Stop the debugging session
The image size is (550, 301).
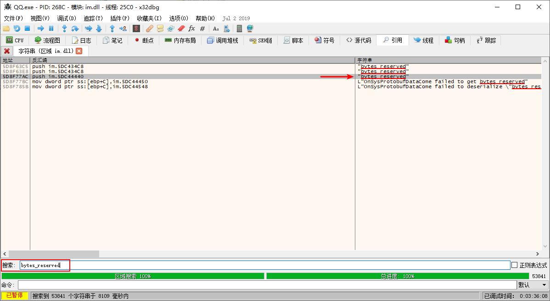tap(28, 28)
